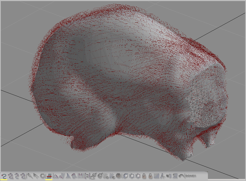Select the scissors hair cutting tool
246x181 pixels.
pos(162,176)
